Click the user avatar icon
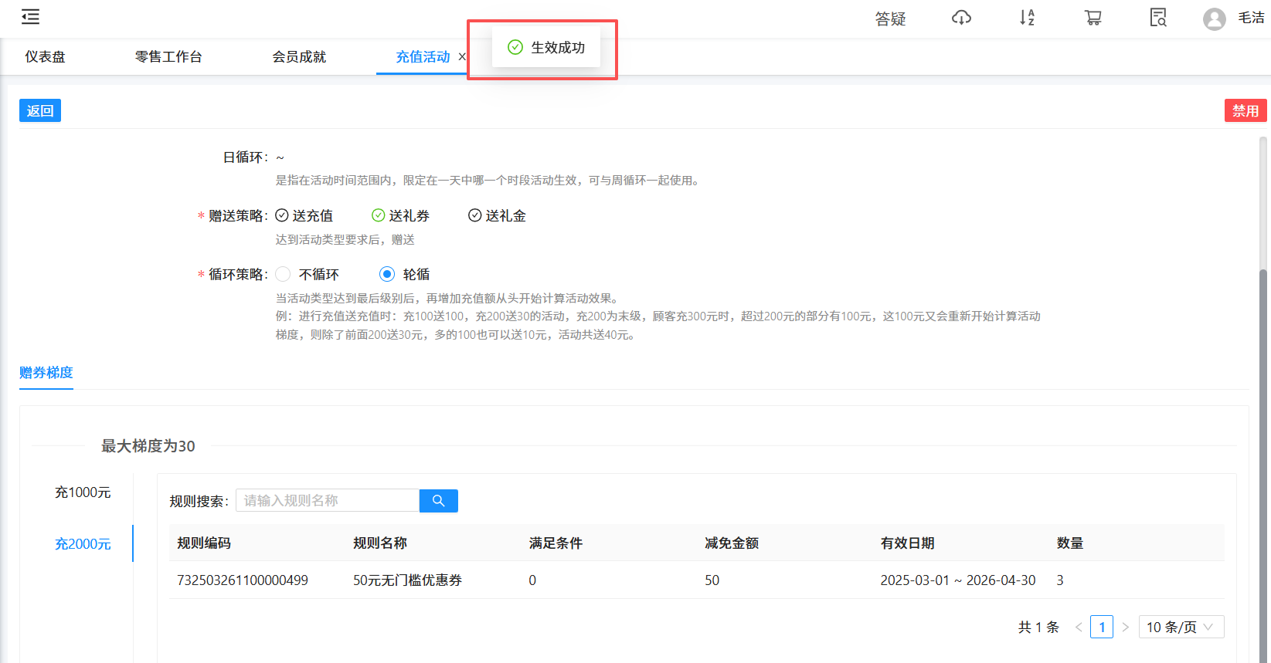Screen dimensions: 1271x663 [x=1215, y=19]
